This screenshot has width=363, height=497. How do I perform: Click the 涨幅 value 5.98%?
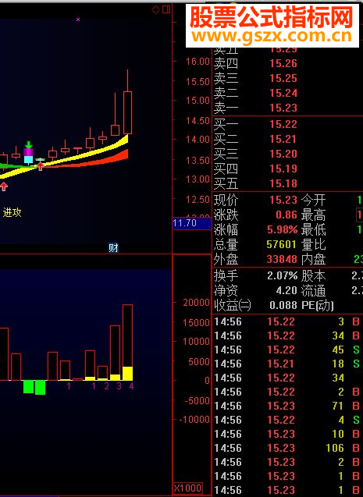point(282,229)
